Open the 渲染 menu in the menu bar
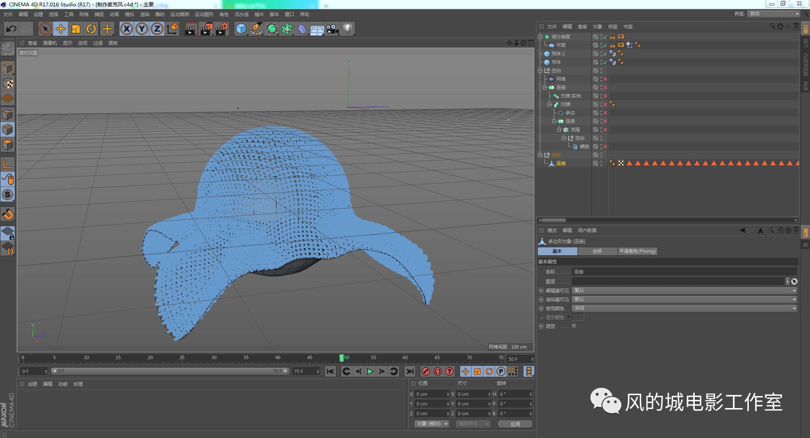Screen dimensions: 810x438 (x=145, y=14)
